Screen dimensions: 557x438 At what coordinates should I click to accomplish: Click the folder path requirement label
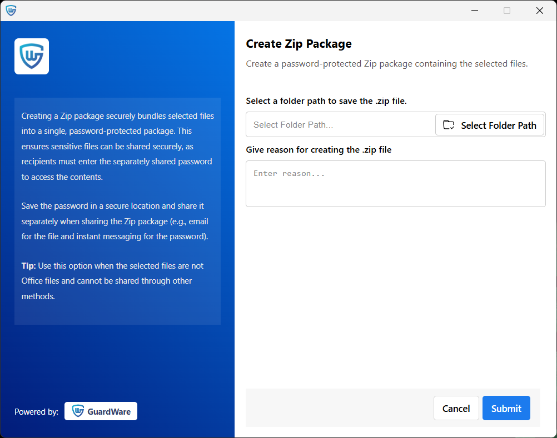point(331,100)
